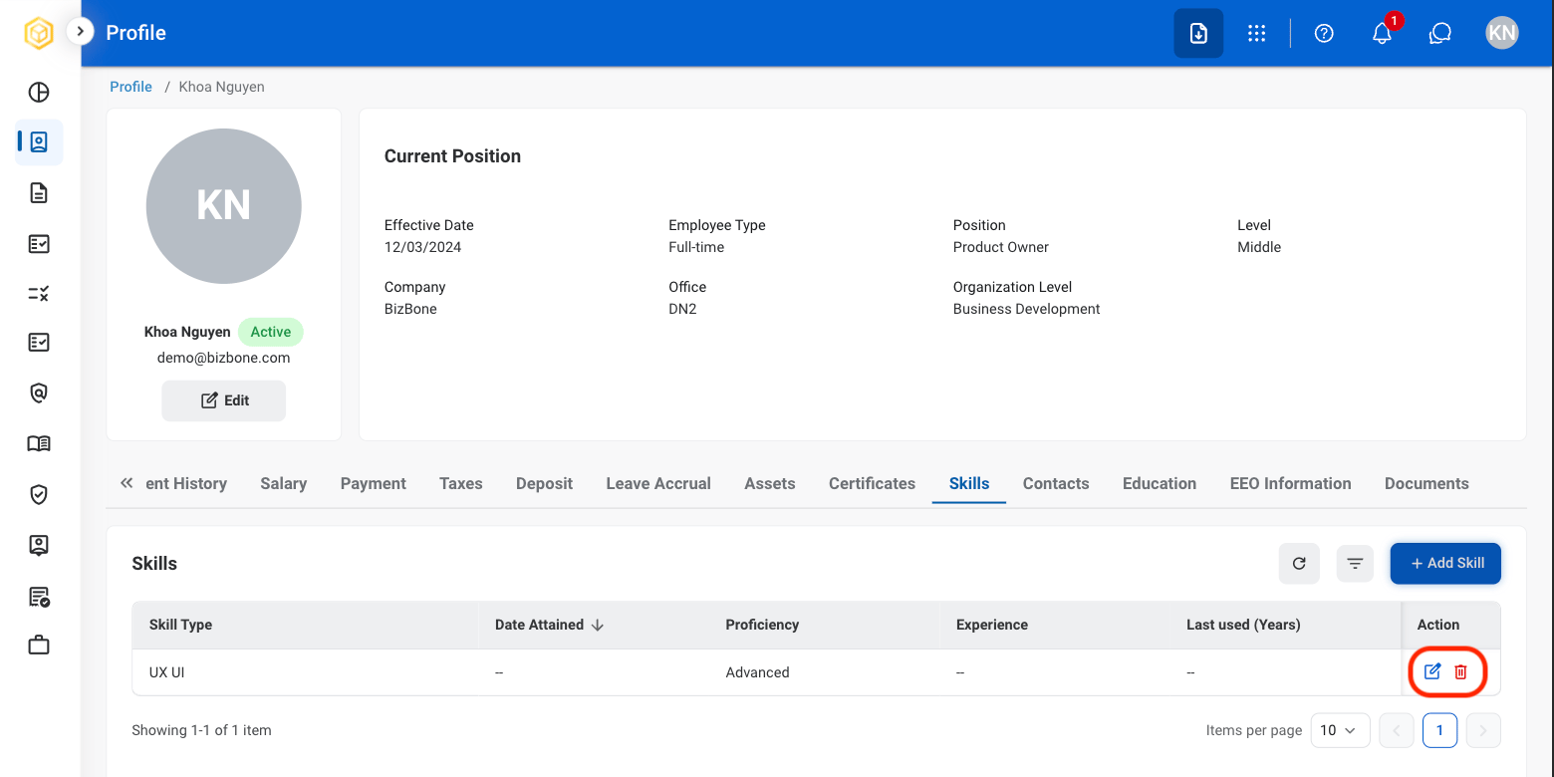
Task: Delete the UX UI skill with trash icon
Action: coord(1460,671)
